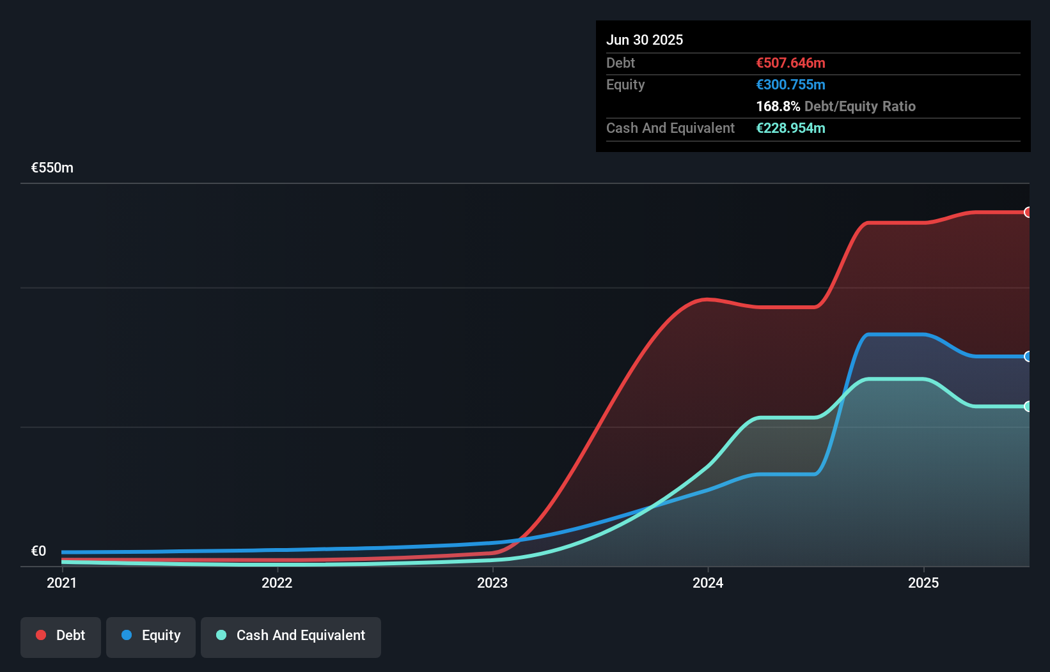Click the red Debt value in the tooltip
Viewport: 1050px width, 672px height.
point(790,63)
